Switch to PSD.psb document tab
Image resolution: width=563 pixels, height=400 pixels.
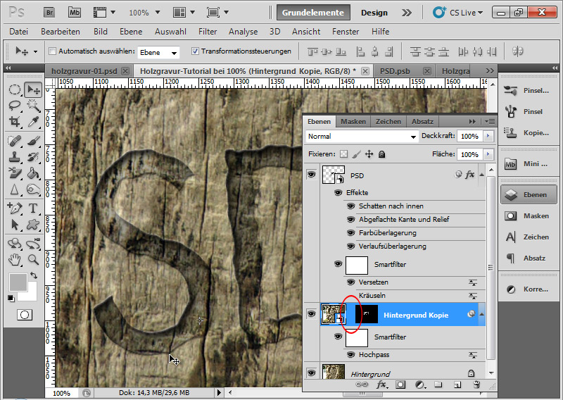(395, 71)
